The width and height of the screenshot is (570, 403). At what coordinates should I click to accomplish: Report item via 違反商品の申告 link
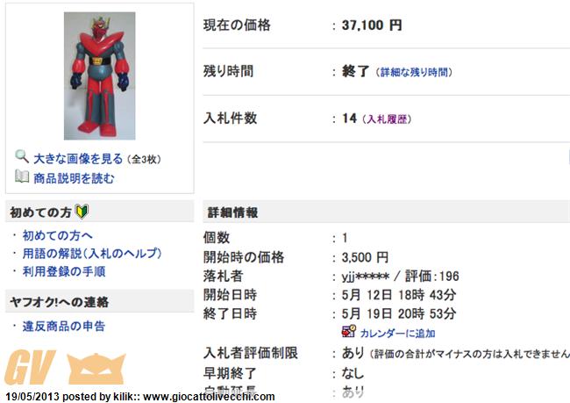[64, 327]
